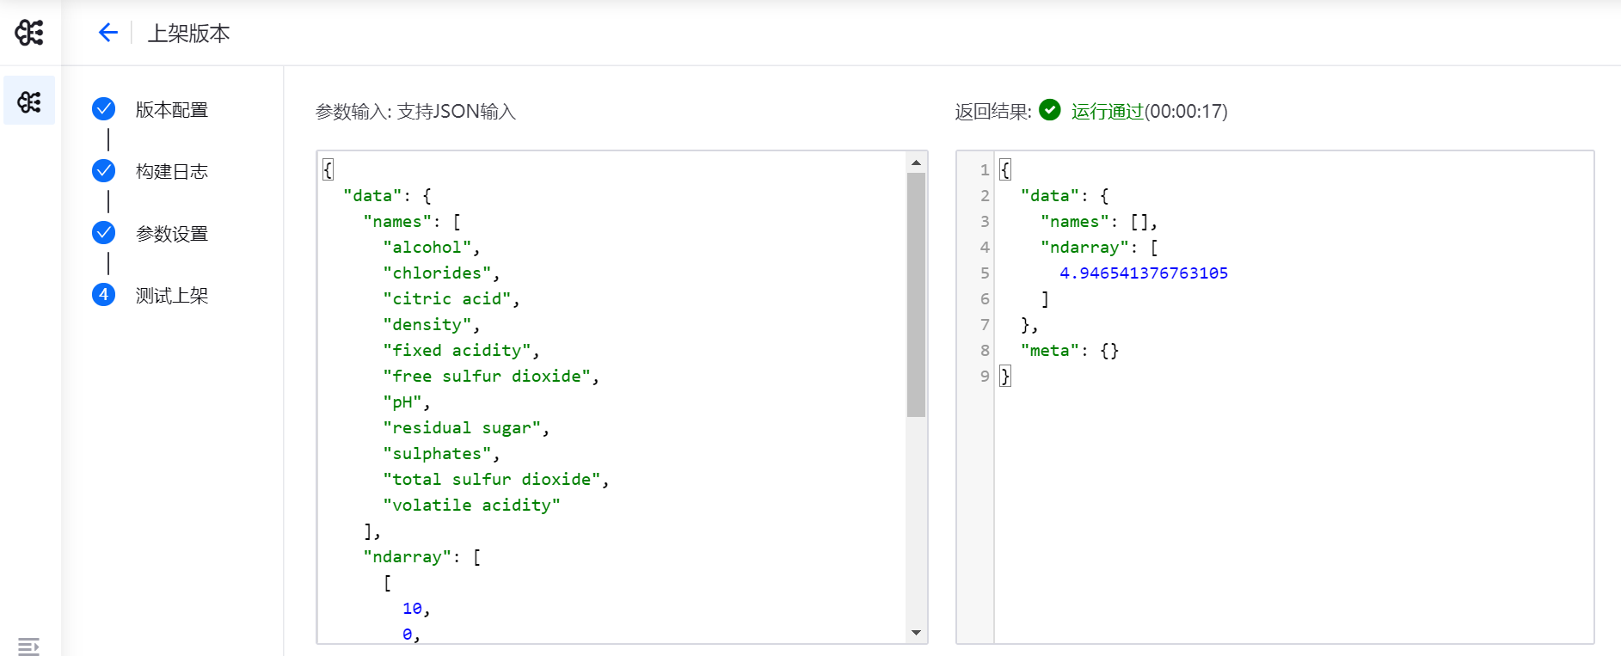Viewport: 1621px width, 656px height.
Task: Open the 运行通过 result link
Action: click(x=1108, y=111)
